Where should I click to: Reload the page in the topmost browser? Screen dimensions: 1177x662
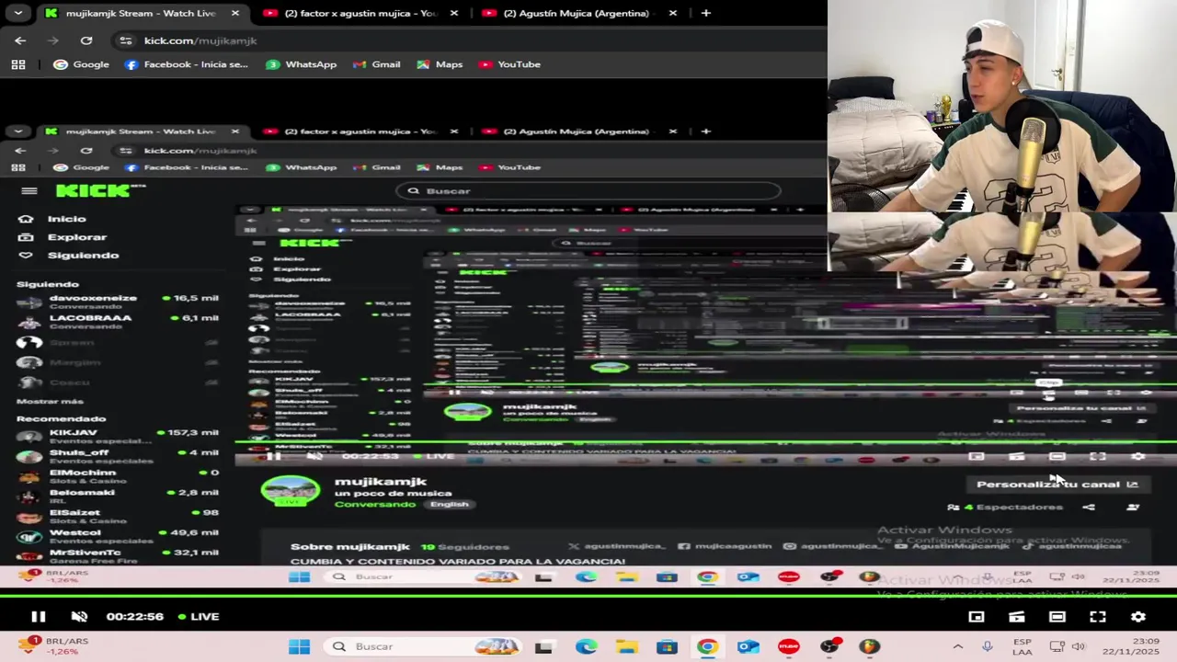pos(86,40)
